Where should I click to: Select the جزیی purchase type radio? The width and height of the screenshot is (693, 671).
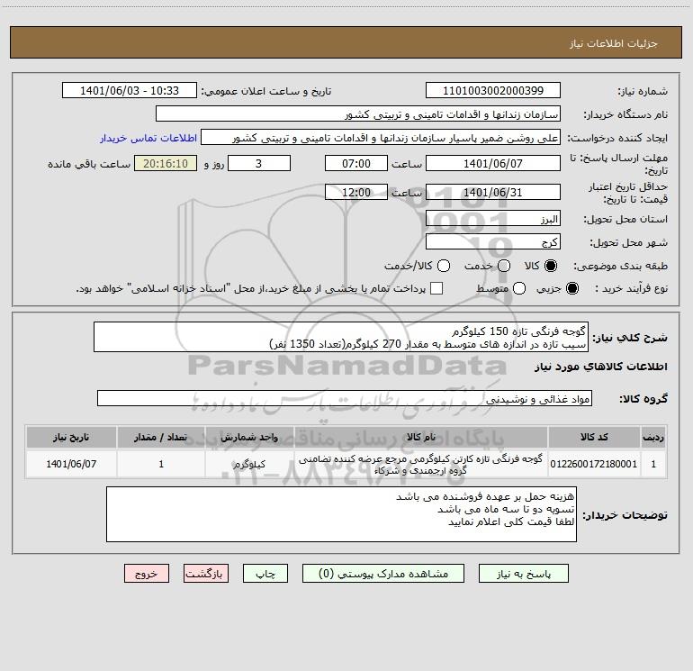tap(572, 288)
